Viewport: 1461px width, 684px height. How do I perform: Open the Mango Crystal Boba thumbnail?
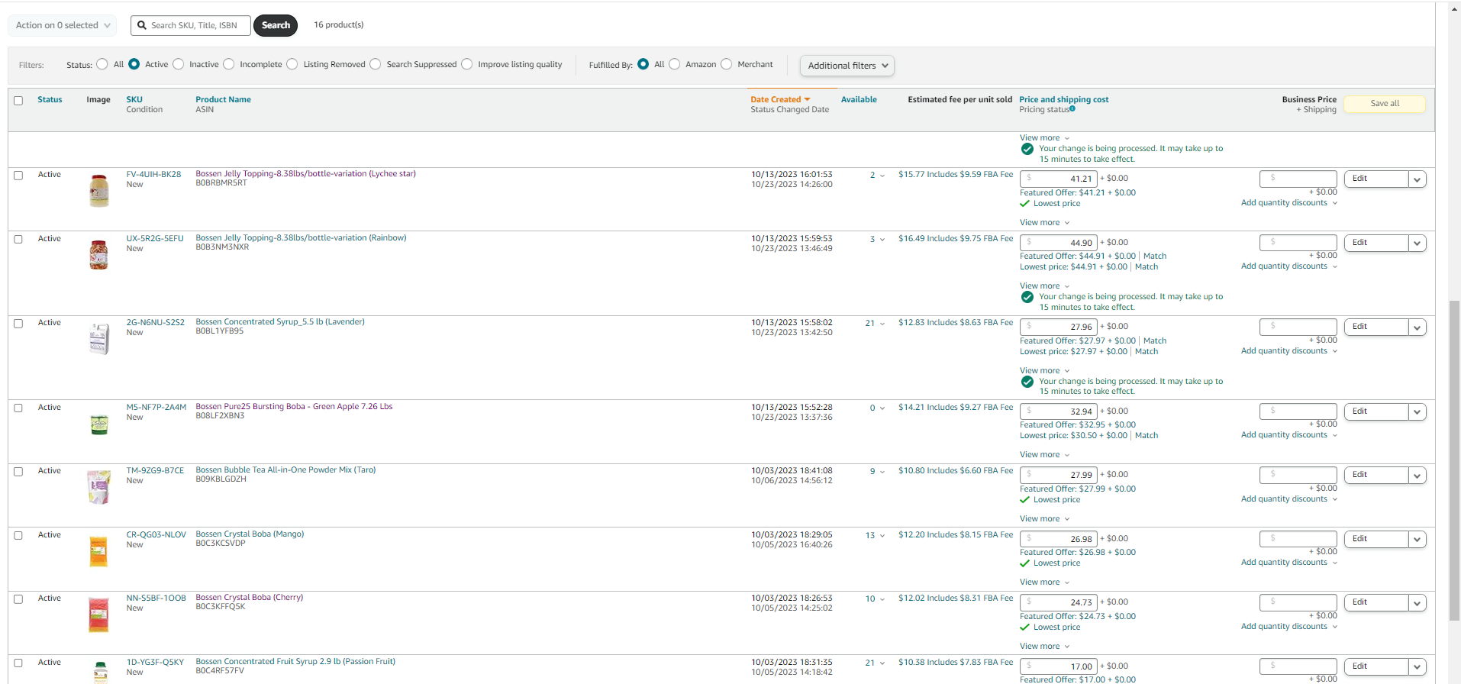[x=98, y=551]
